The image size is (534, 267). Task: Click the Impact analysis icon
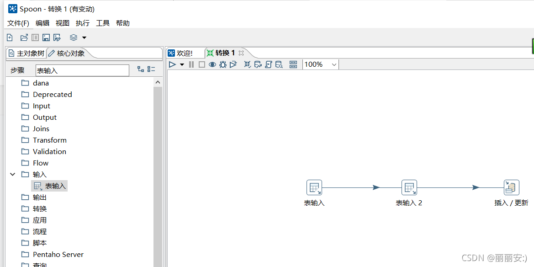[258, 64]
